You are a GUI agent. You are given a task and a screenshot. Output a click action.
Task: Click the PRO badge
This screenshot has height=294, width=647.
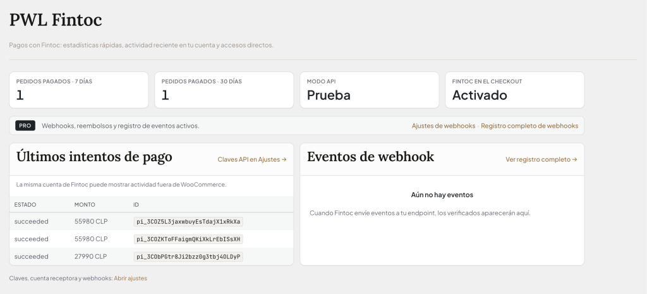click(25, 126)
